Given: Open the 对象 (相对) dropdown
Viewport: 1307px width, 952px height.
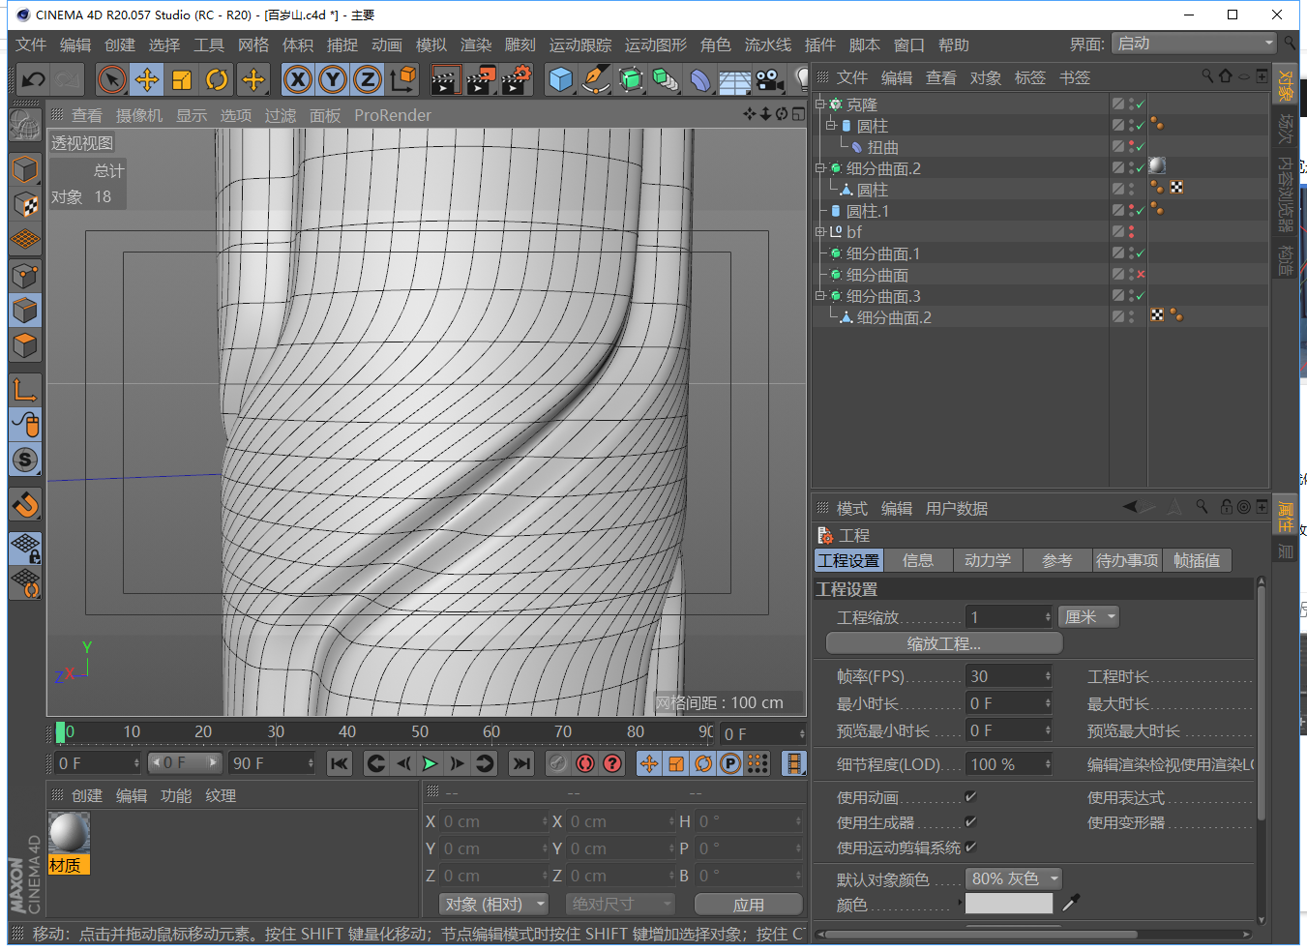Looking at the screenshot, I should point(493,904).
